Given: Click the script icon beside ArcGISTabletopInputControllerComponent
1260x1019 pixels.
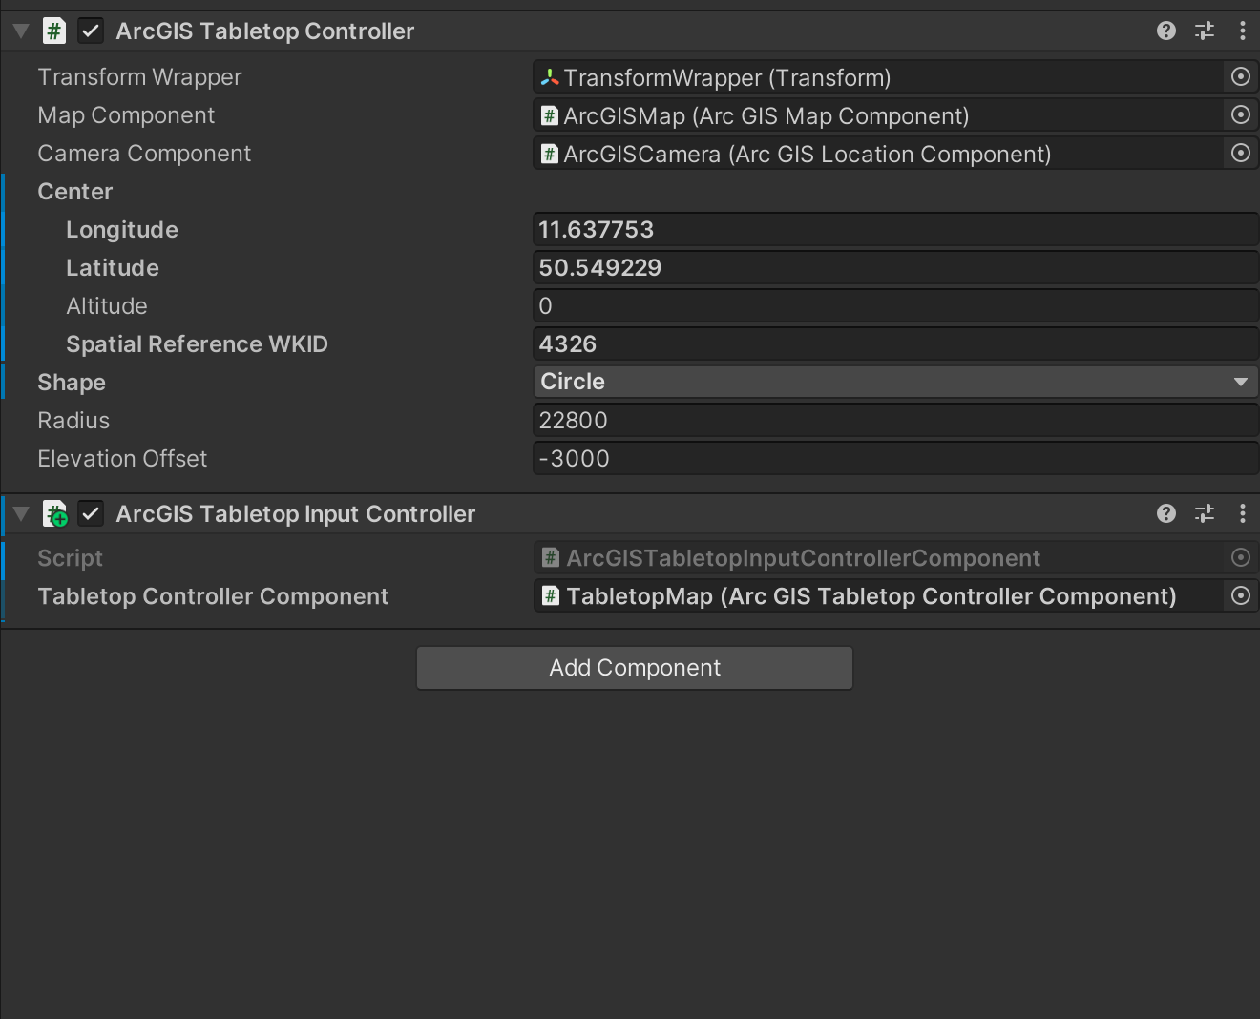Looking at the screenshot, I should tap(550, 558).
